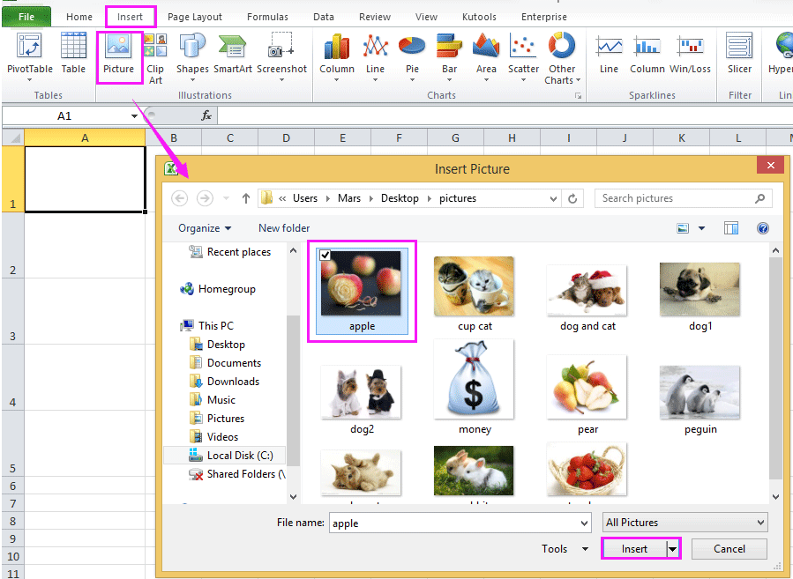Uncheck the apple picture checkbox

tap(326, 256)
